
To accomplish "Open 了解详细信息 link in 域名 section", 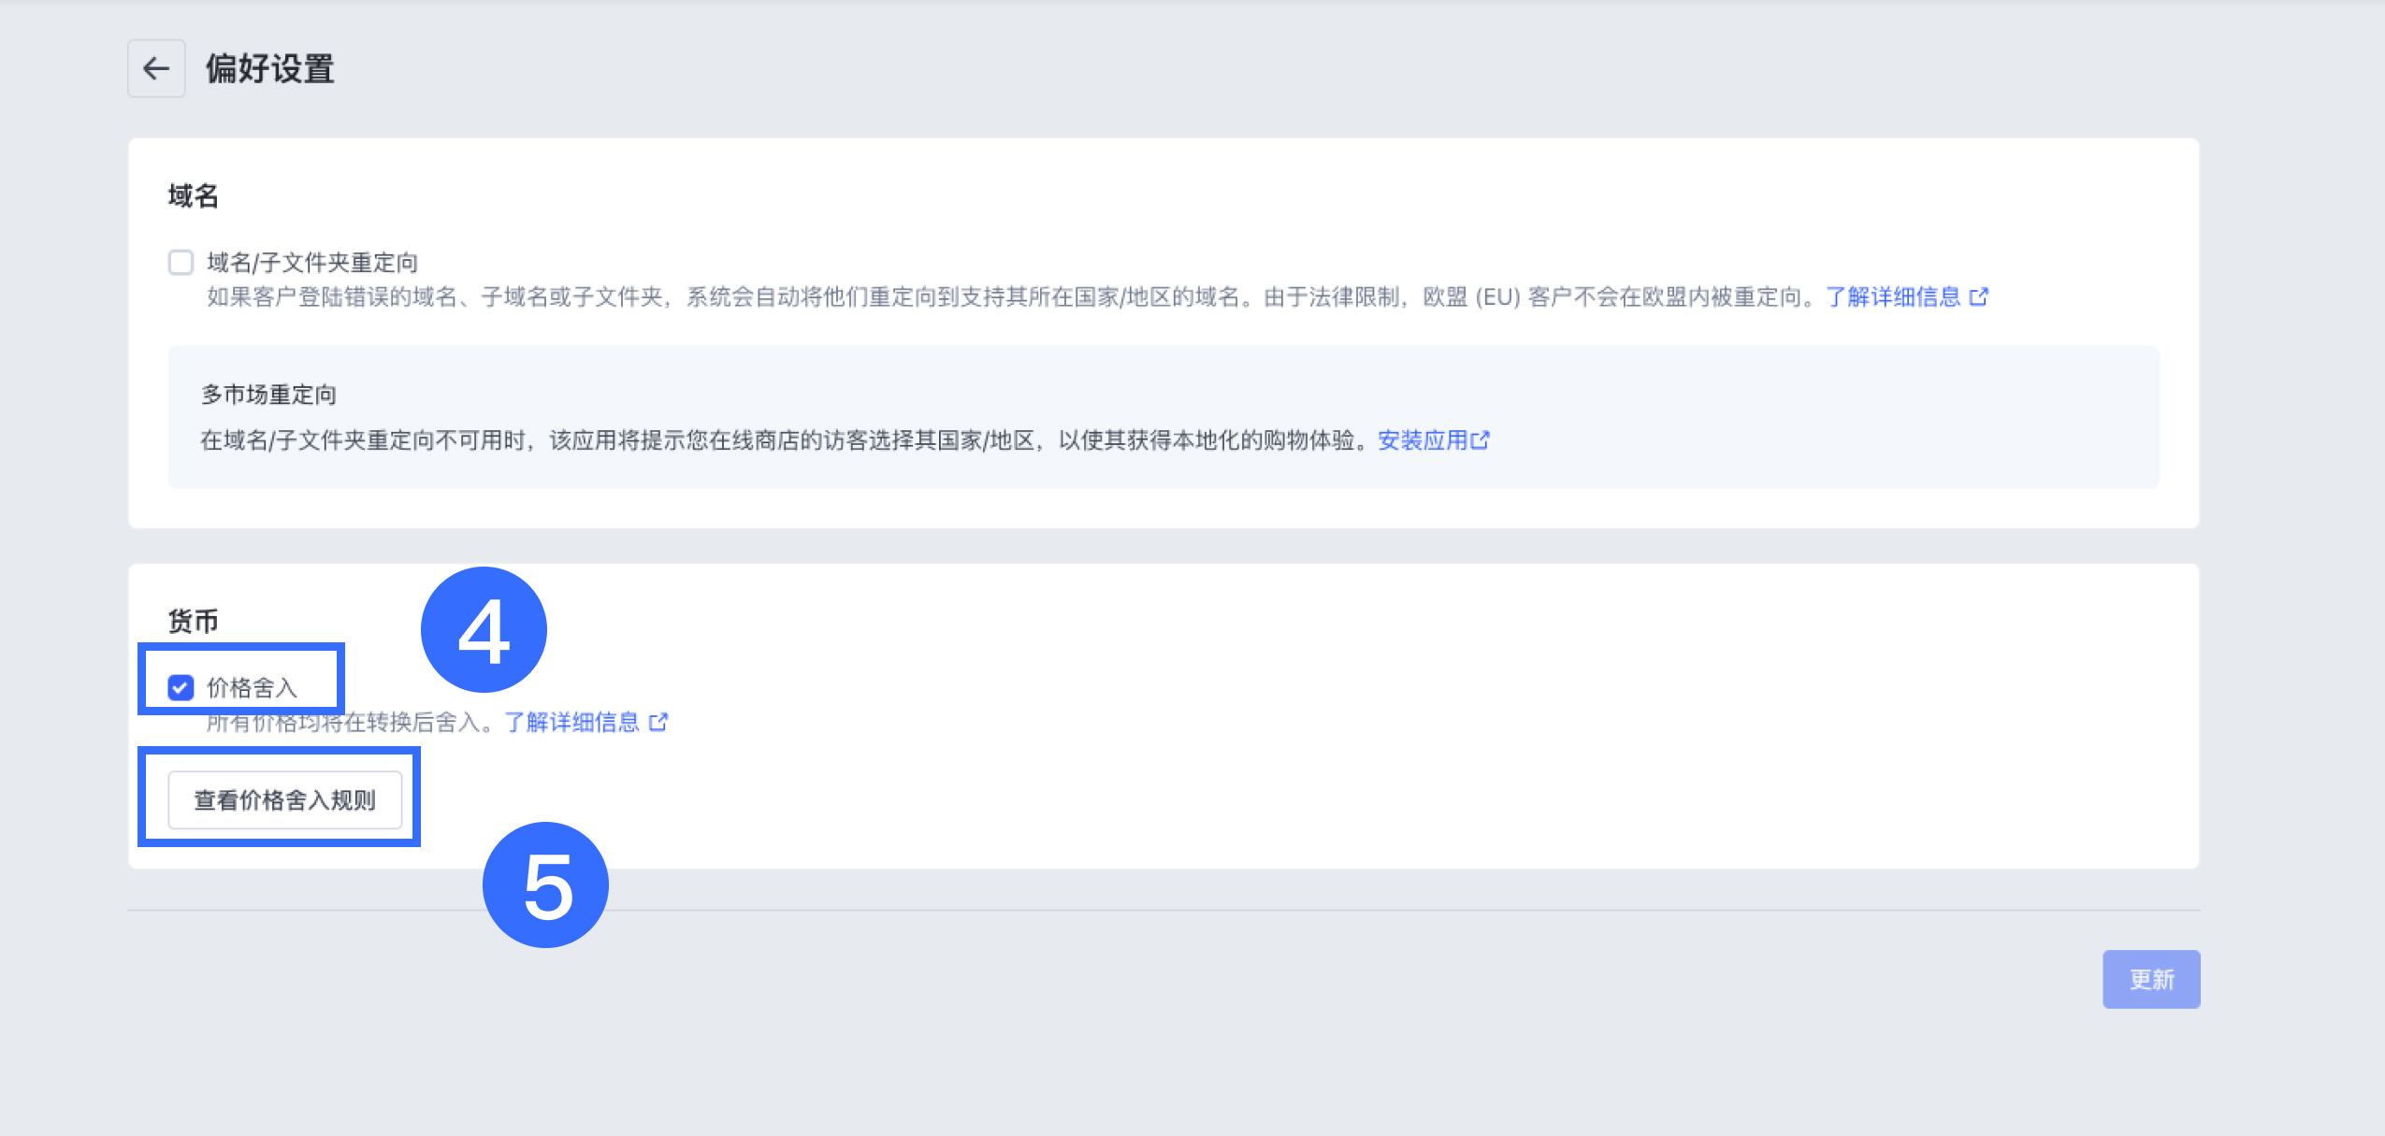I will (1892, 296).
